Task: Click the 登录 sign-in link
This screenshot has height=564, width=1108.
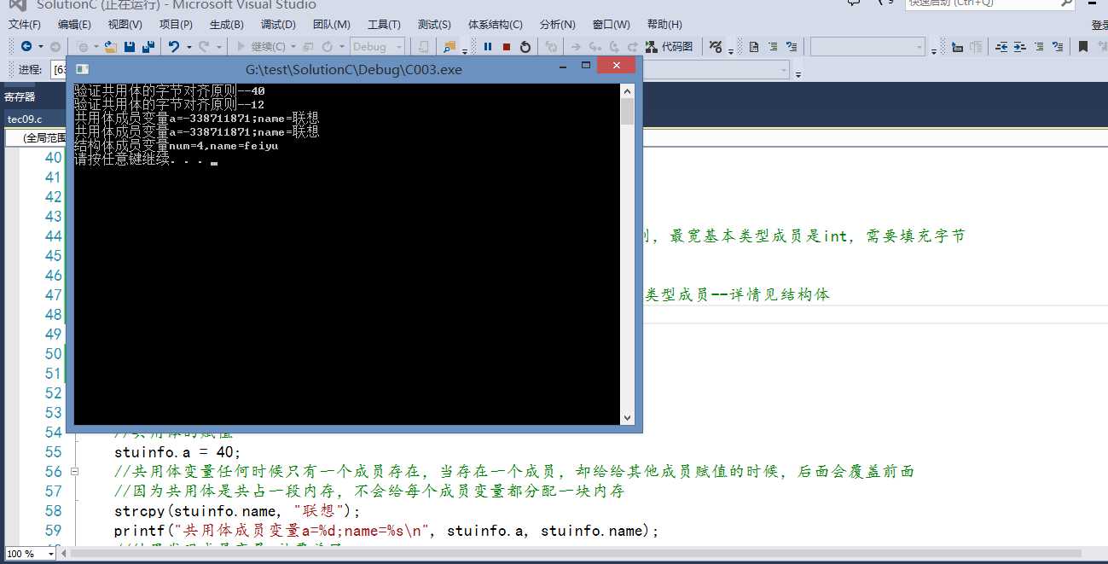Action: [x=1099, y=25]
